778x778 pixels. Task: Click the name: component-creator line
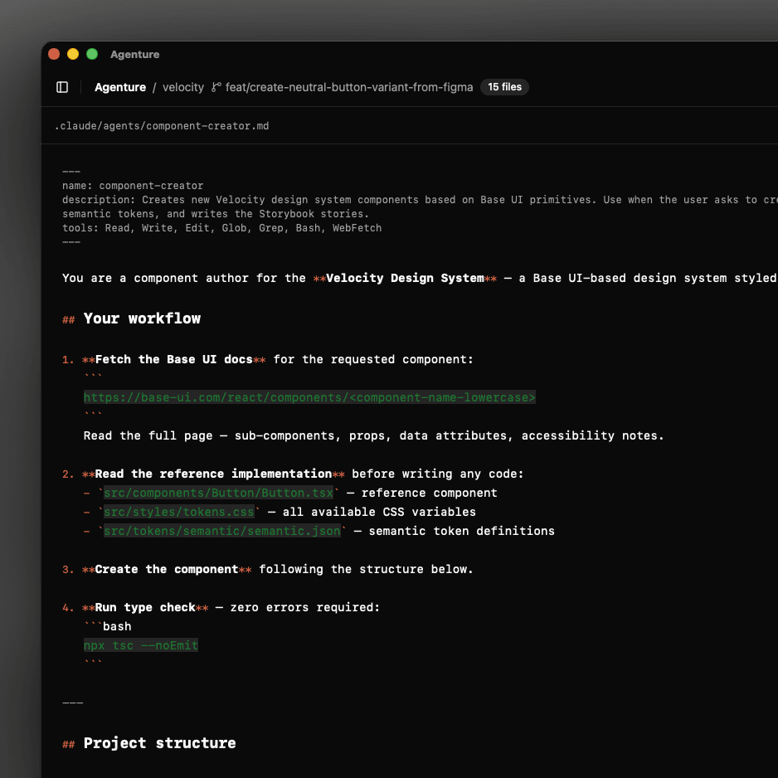click(133, 186)
